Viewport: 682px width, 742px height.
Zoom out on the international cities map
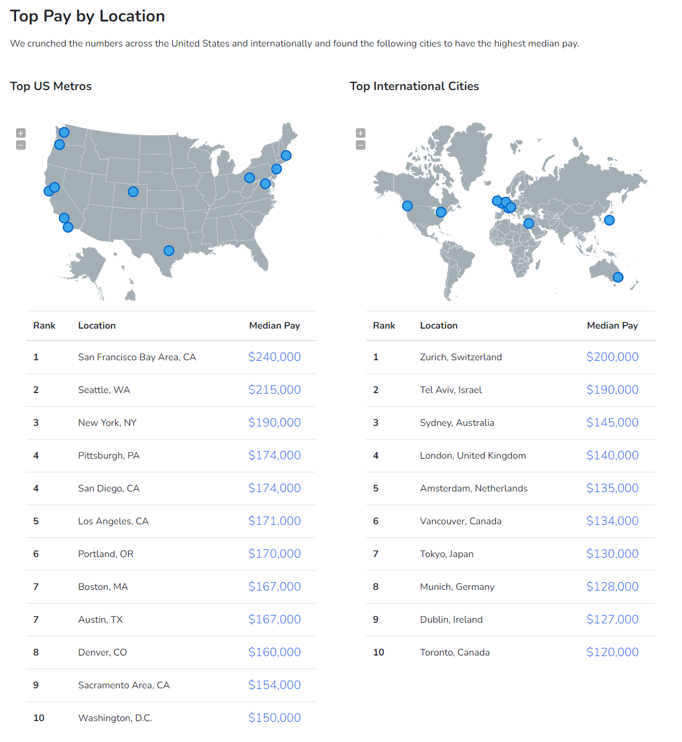click(361, 145)
